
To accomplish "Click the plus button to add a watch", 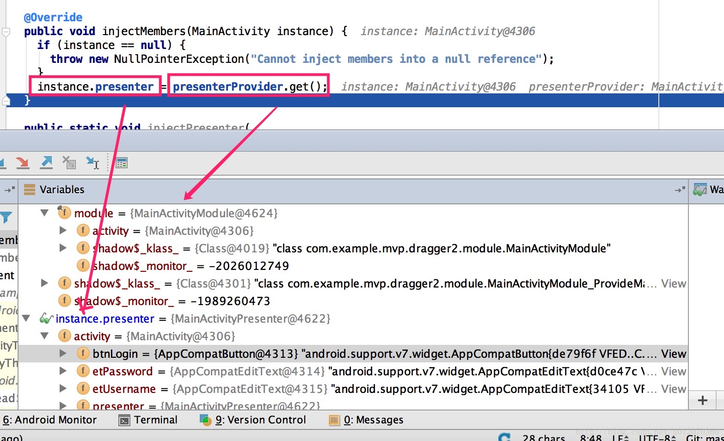I will [x=703, y=400].
